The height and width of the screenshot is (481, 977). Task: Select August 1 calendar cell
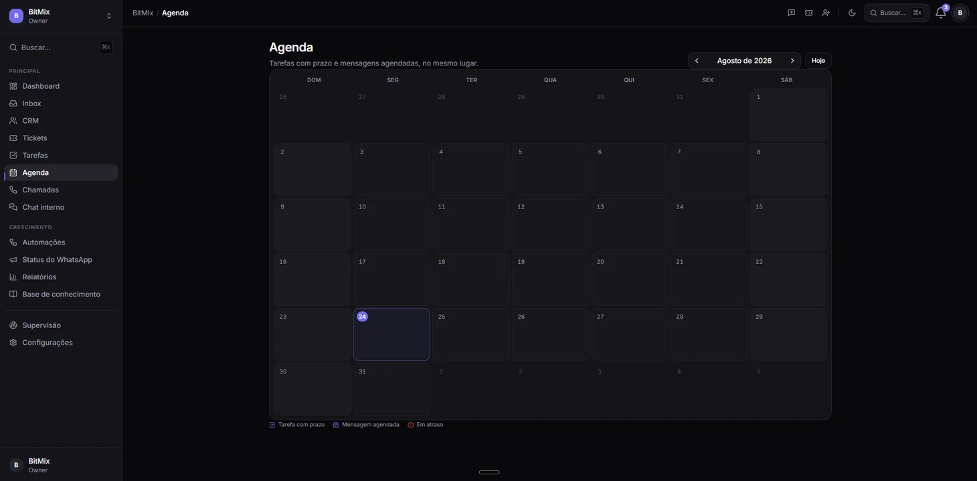click(x=788, y=114)
